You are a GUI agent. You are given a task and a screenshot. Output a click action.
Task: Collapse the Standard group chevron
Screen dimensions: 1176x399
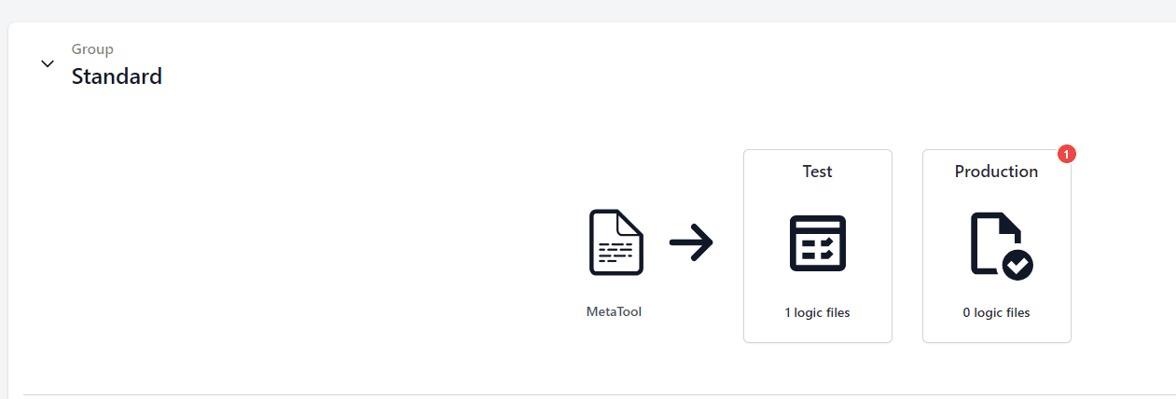coord(48,64)
